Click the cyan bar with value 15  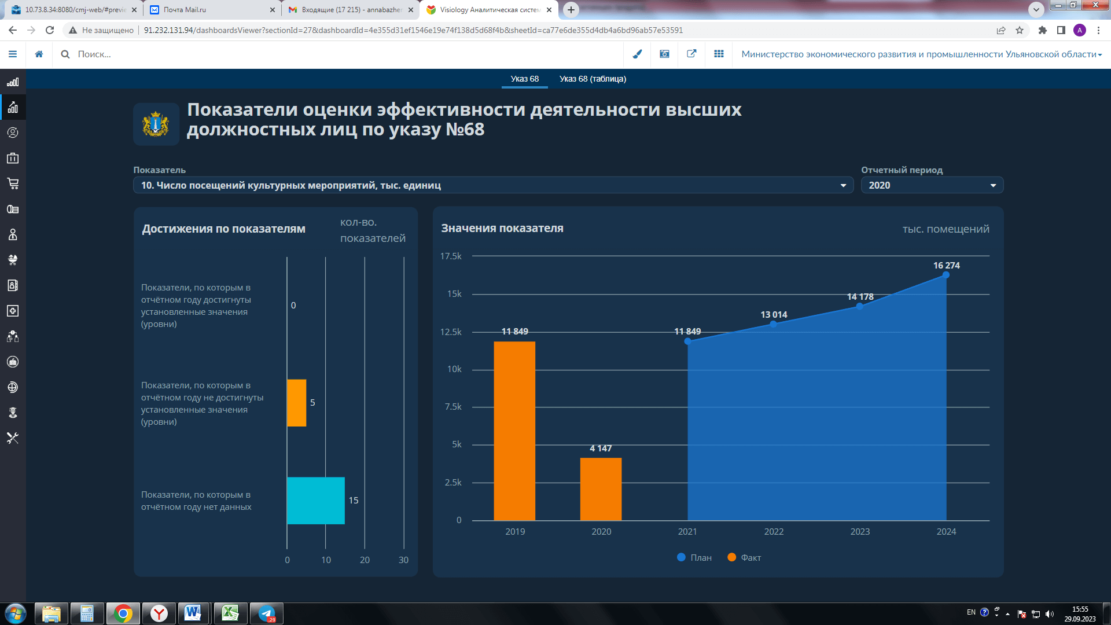tap(316, 501)
